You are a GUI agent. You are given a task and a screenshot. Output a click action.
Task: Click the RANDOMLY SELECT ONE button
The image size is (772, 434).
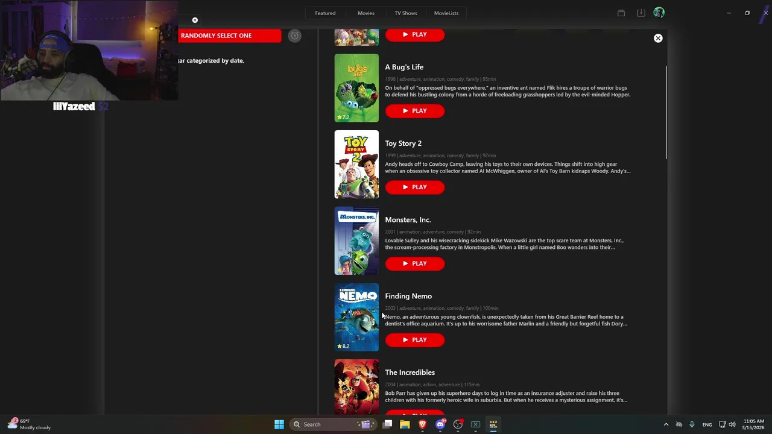[229, 36]
